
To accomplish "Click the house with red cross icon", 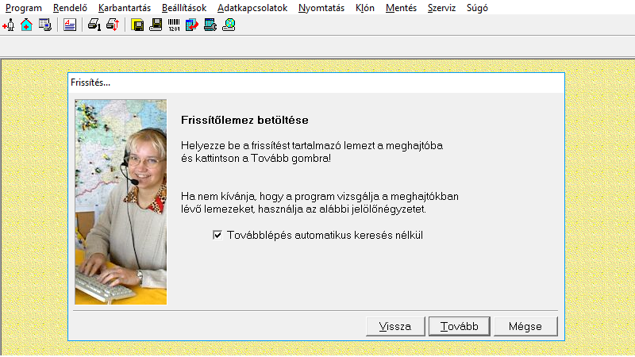I will [x=27, y=25].
